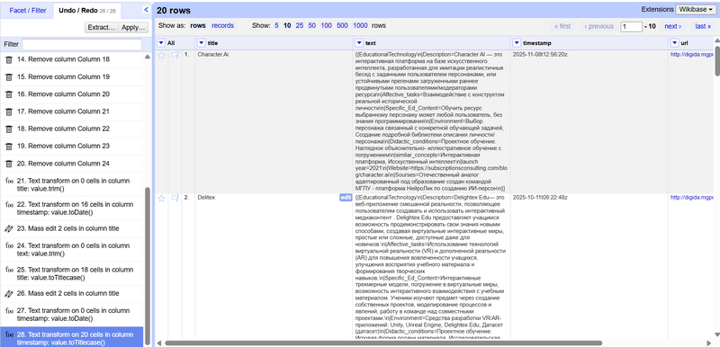Screen dimensions: 720x347
Task: Select history step 18 trash icon
Action: 9,129
